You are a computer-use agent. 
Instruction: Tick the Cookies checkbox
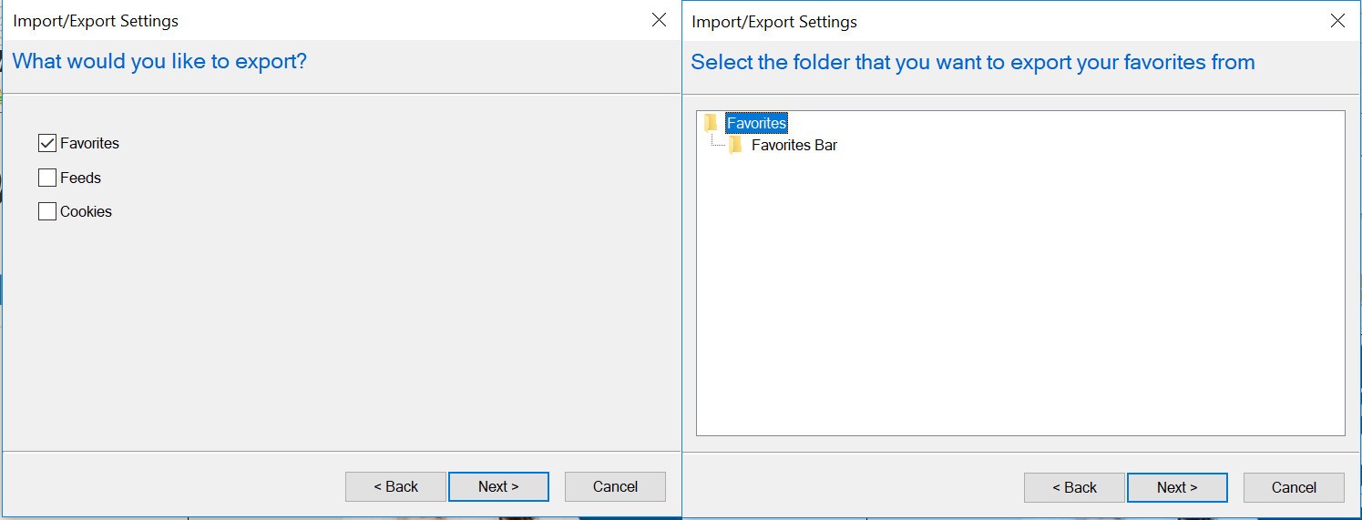pyautogui.click(x=47, y=211)
